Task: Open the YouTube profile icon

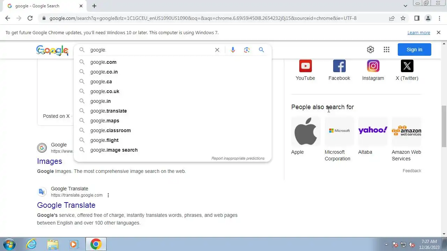Action: pos(305,66)
